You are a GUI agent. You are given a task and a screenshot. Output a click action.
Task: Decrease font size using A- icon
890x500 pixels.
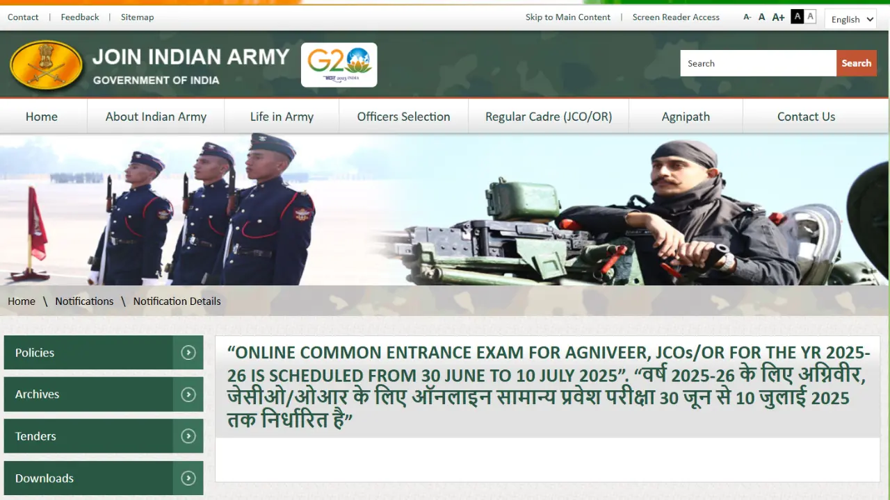pos(747,17)
